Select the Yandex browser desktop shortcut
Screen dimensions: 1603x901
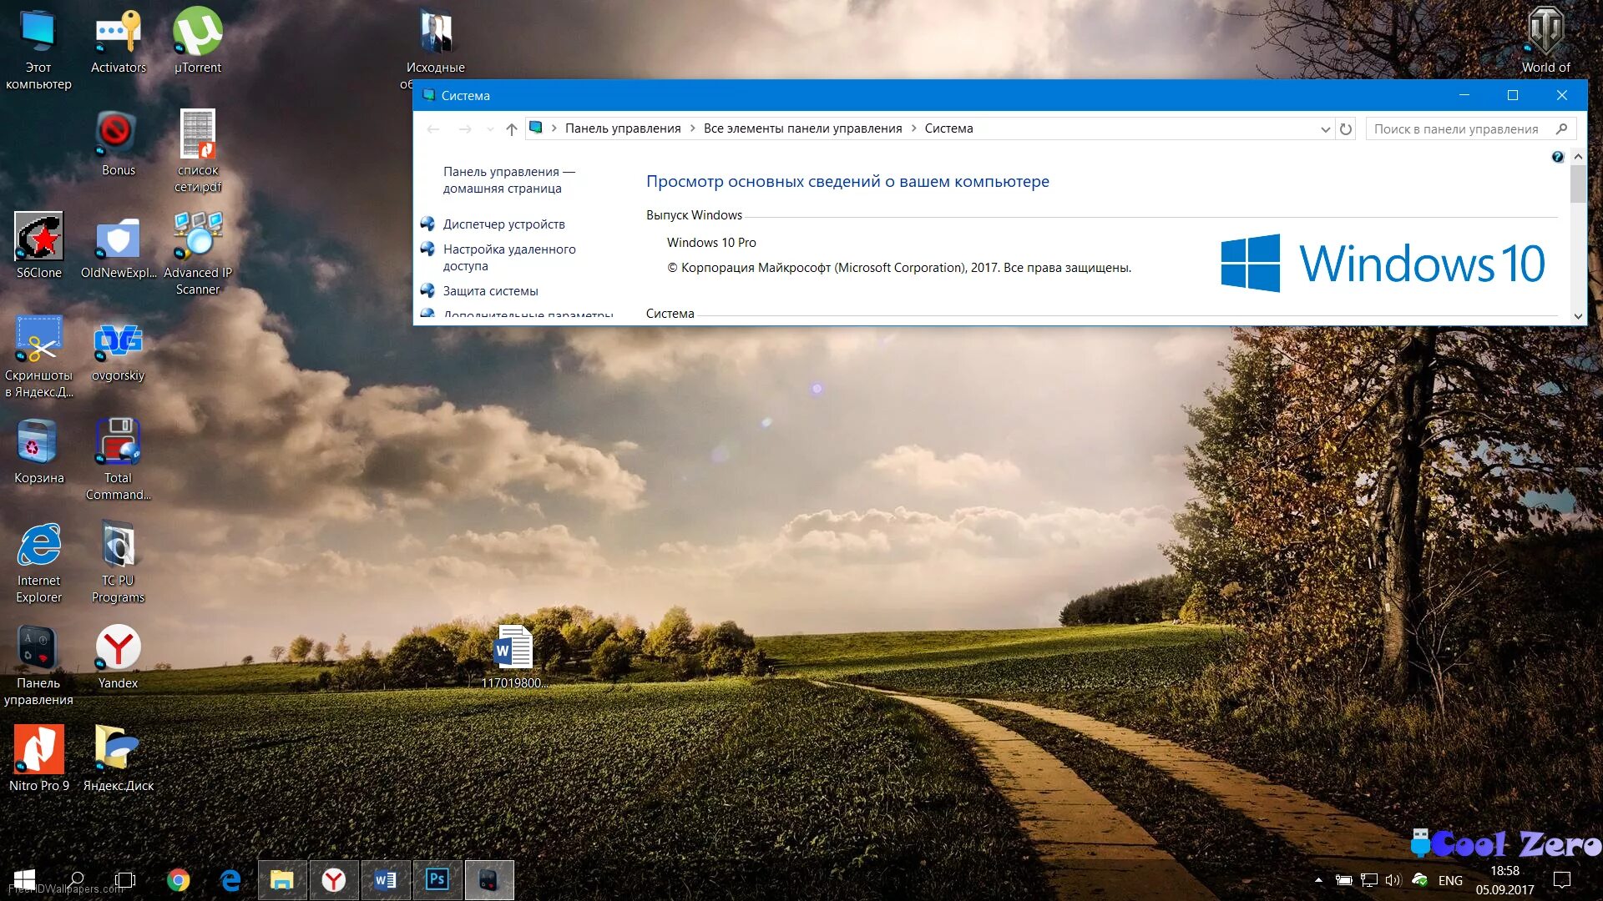click(118, 647)
